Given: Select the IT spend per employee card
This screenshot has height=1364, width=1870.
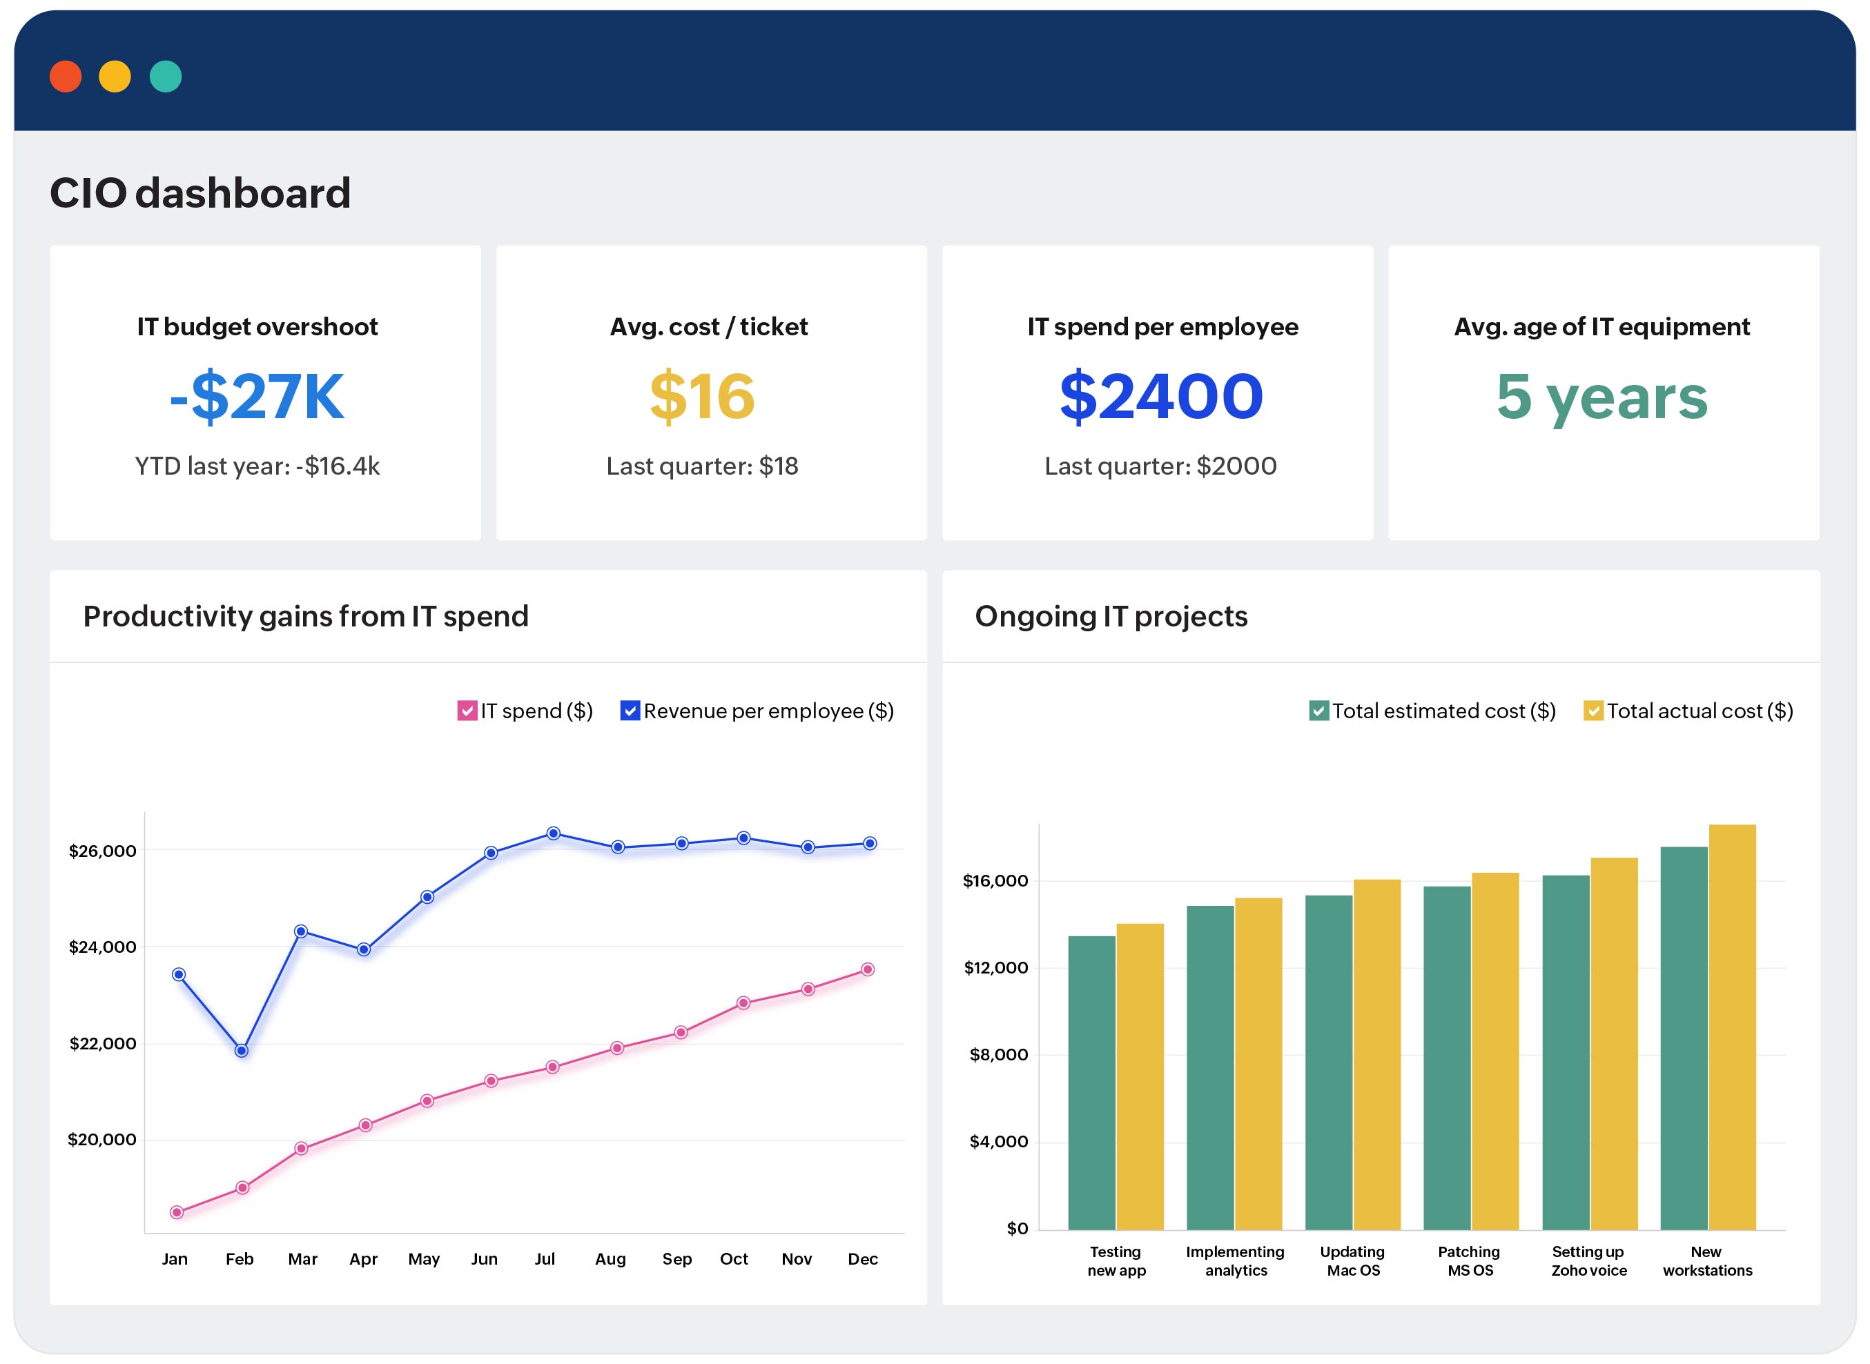Looking at the screenshot, I should click(x=1157, y=393).
